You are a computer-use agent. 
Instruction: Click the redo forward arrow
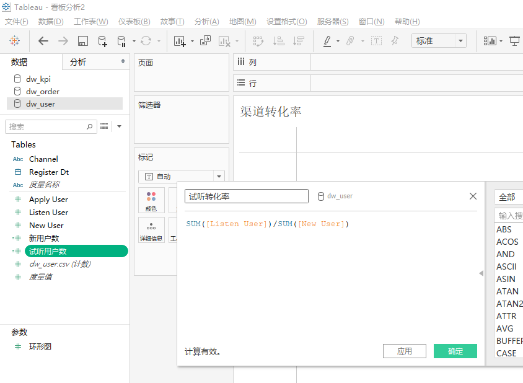point(63,41)
